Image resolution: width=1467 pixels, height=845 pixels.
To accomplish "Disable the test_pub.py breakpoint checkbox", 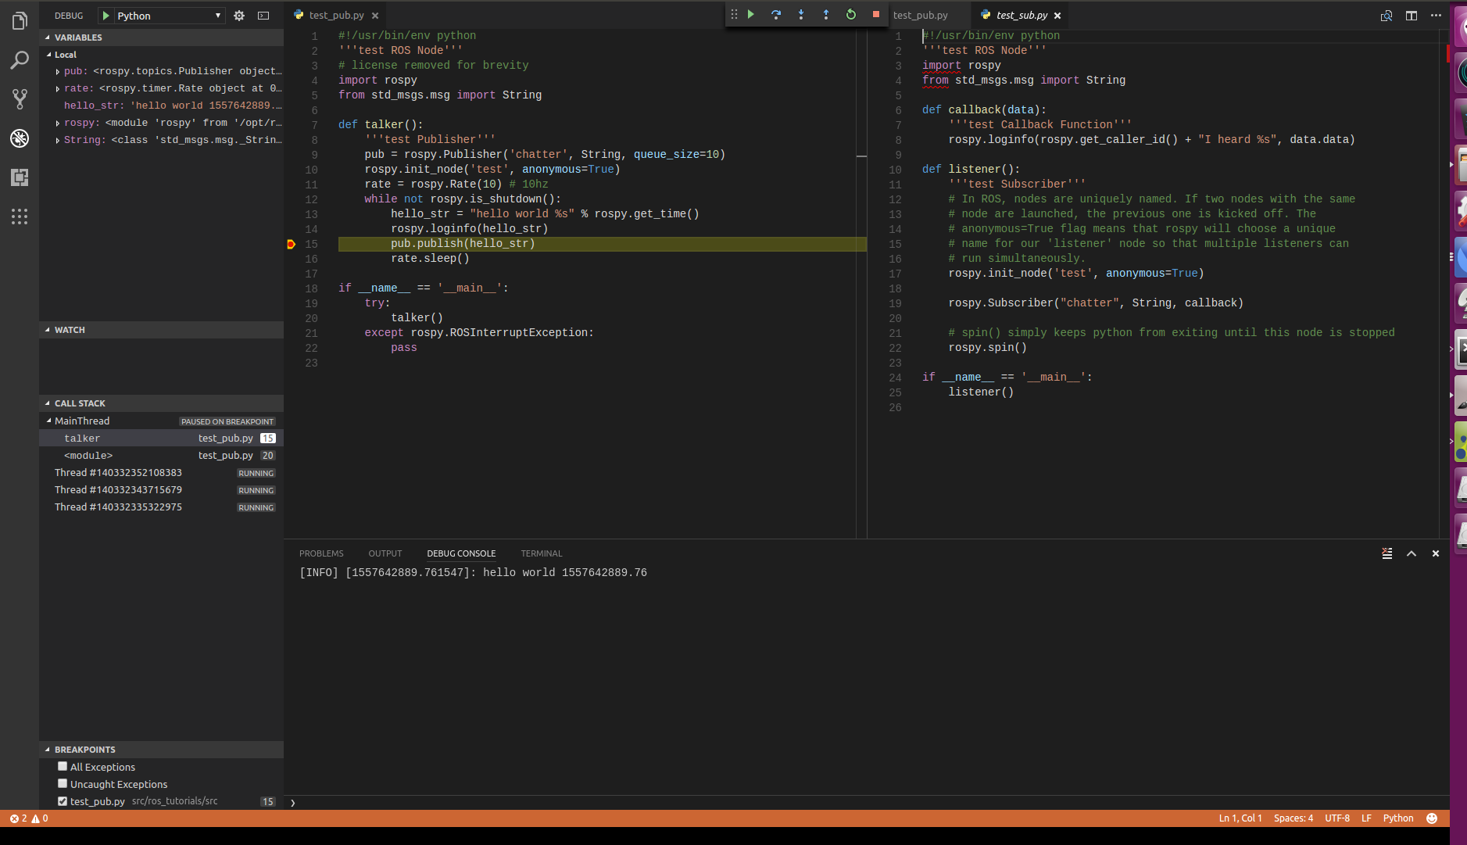I will (63, 801).
